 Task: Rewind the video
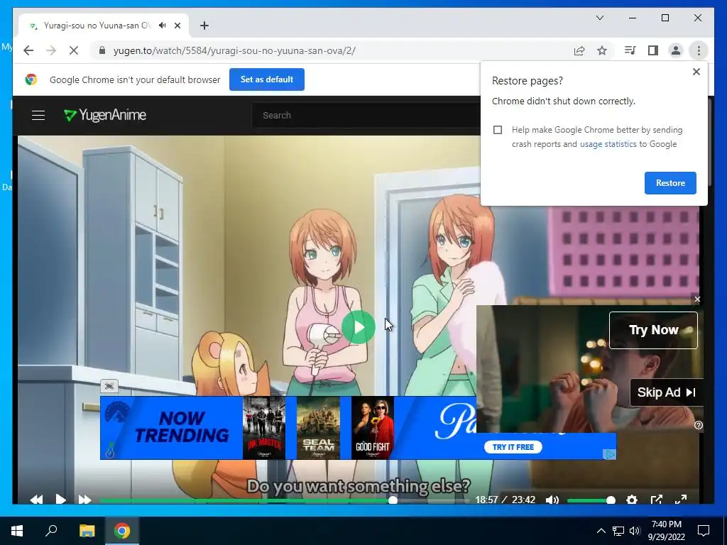pos(36,500)
